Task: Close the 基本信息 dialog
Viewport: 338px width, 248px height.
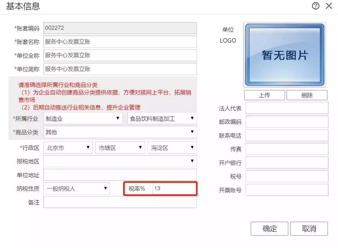Action: (x=329, y=6)
